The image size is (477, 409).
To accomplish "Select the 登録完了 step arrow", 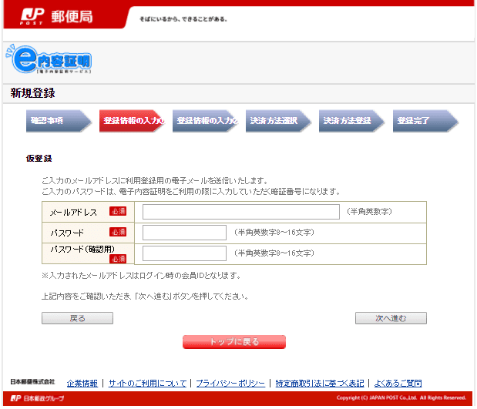I will (x=424, y=121).
